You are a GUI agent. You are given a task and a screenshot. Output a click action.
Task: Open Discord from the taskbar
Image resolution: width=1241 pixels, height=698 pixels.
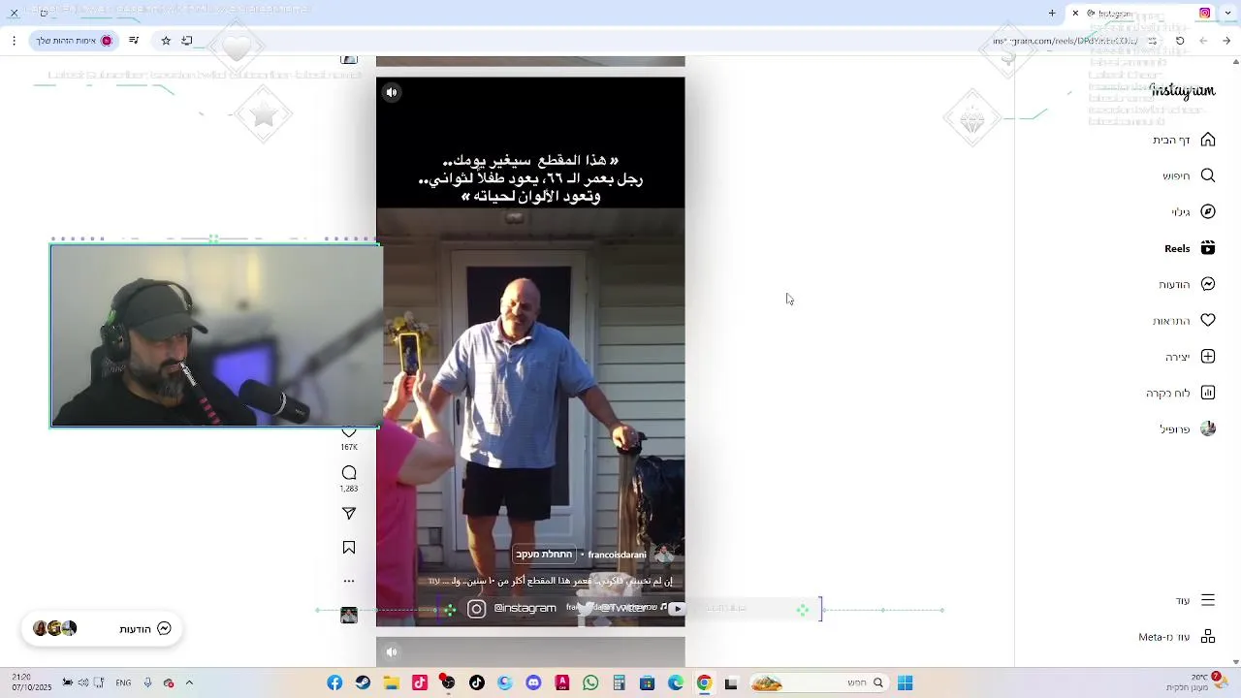533,683
